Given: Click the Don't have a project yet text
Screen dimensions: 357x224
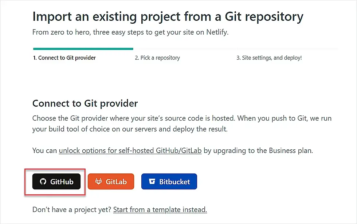Looking at the screenshot, I should [x=72, y=209].
